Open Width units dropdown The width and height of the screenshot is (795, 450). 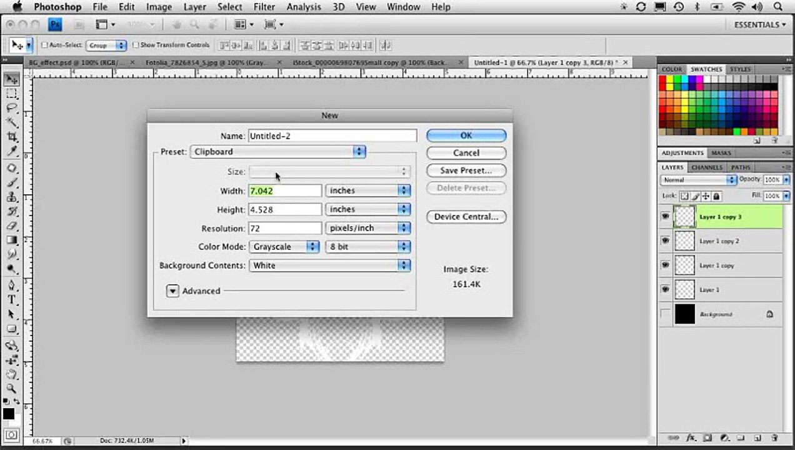click(368, 191)
